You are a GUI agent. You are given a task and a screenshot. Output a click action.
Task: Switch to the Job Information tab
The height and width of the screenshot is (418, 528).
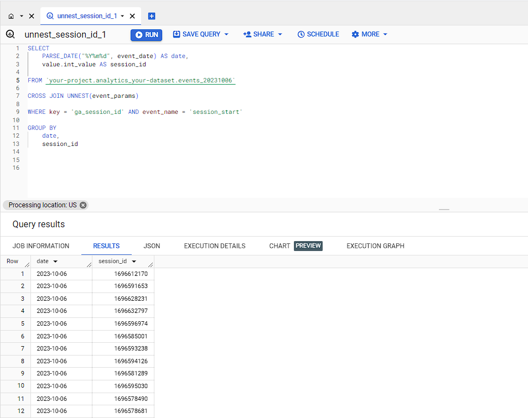point(41,246)
